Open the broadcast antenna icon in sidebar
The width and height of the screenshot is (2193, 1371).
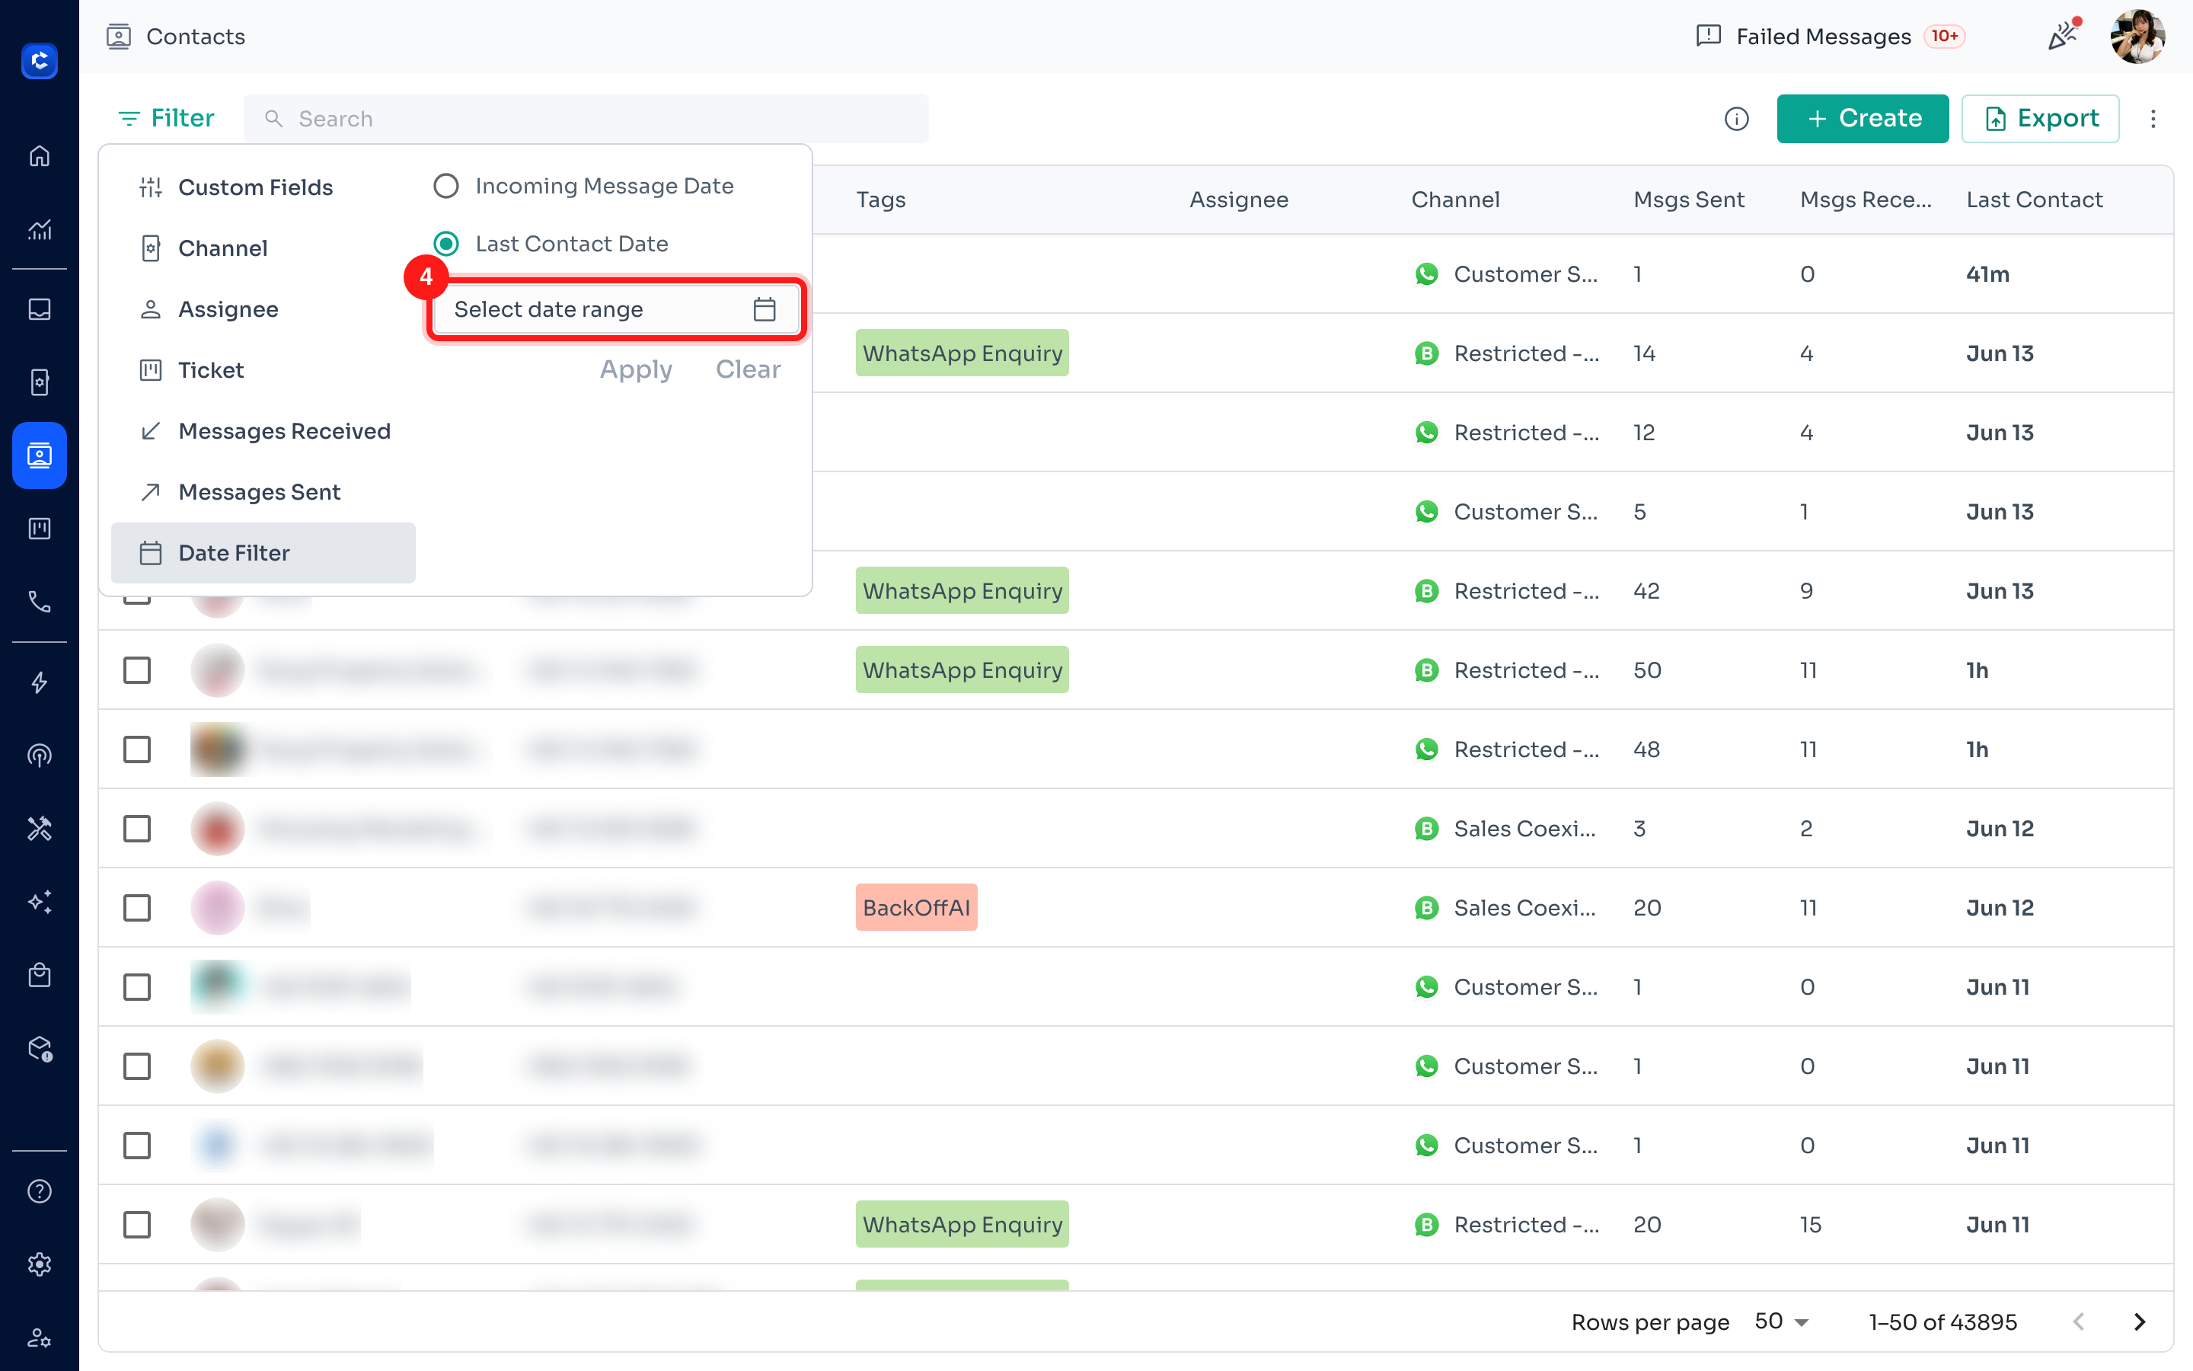(x=39, y=756)
